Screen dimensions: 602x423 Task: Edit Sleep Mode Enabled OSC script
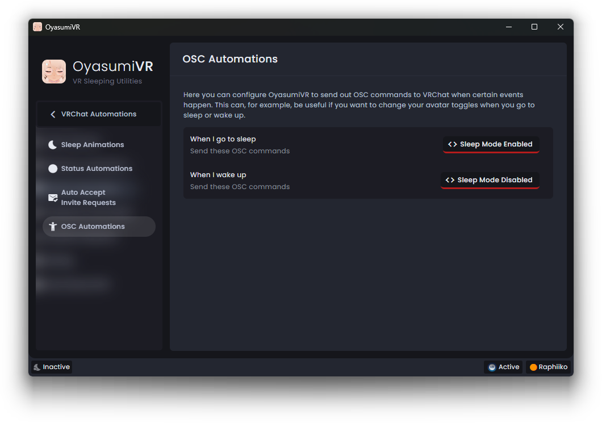point(491,144)
